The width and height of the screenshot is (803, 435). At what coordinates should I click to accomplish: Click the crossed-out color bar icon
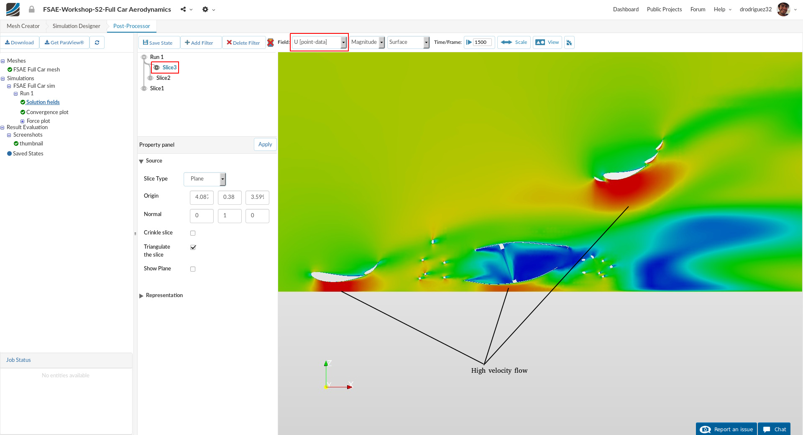(271, 43)
